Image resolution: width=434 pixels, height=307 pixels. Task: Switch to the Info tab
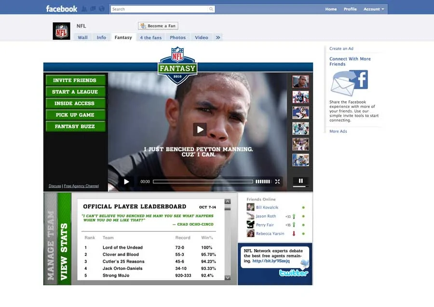[x=101, y=37]
